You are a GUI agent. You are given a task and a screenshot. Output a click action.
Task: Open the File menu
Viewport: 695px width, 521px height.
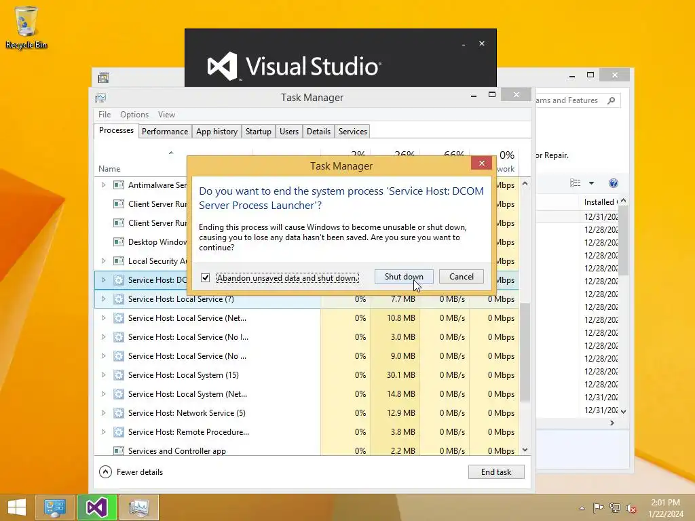tap(105, 114)
